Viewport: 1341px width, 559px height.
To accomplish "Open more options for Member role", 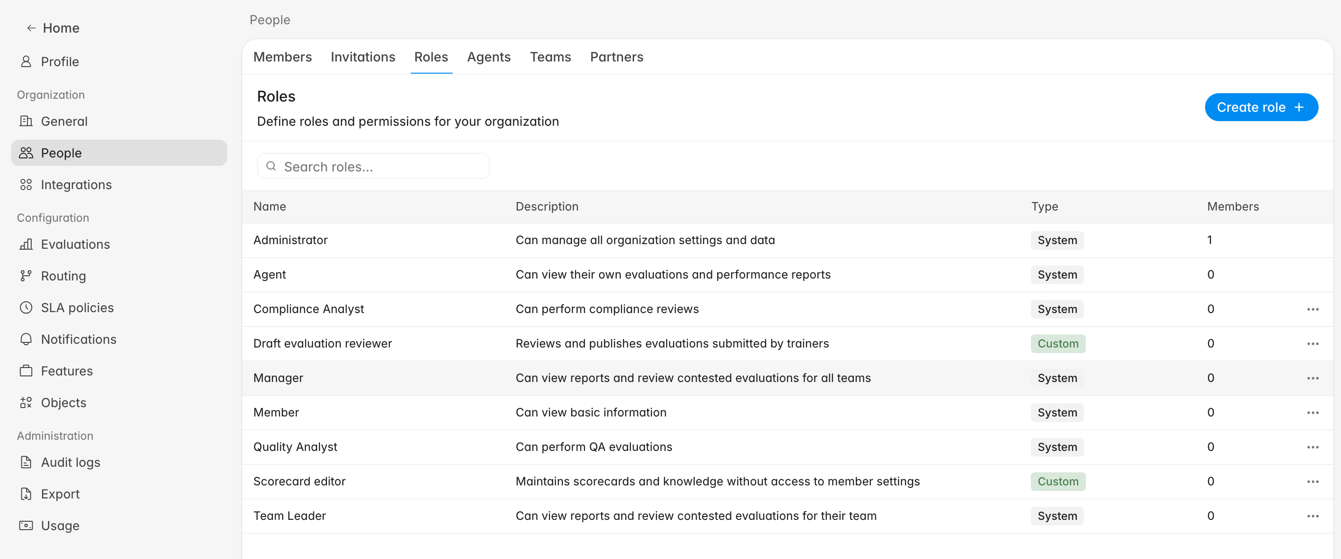I will 1313,412.
